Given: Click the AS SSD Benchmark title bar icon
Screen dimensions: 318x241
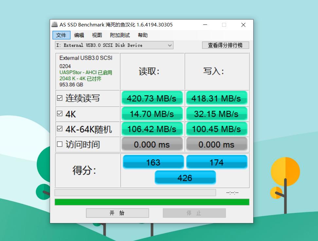Looking at the screenshot, I should (x=55, y=24).
